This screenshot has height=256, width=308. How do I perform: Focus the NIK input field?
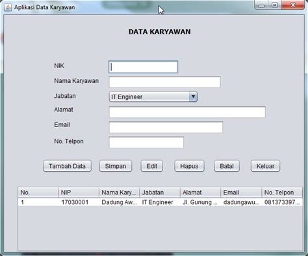click(x=143, y=67)
